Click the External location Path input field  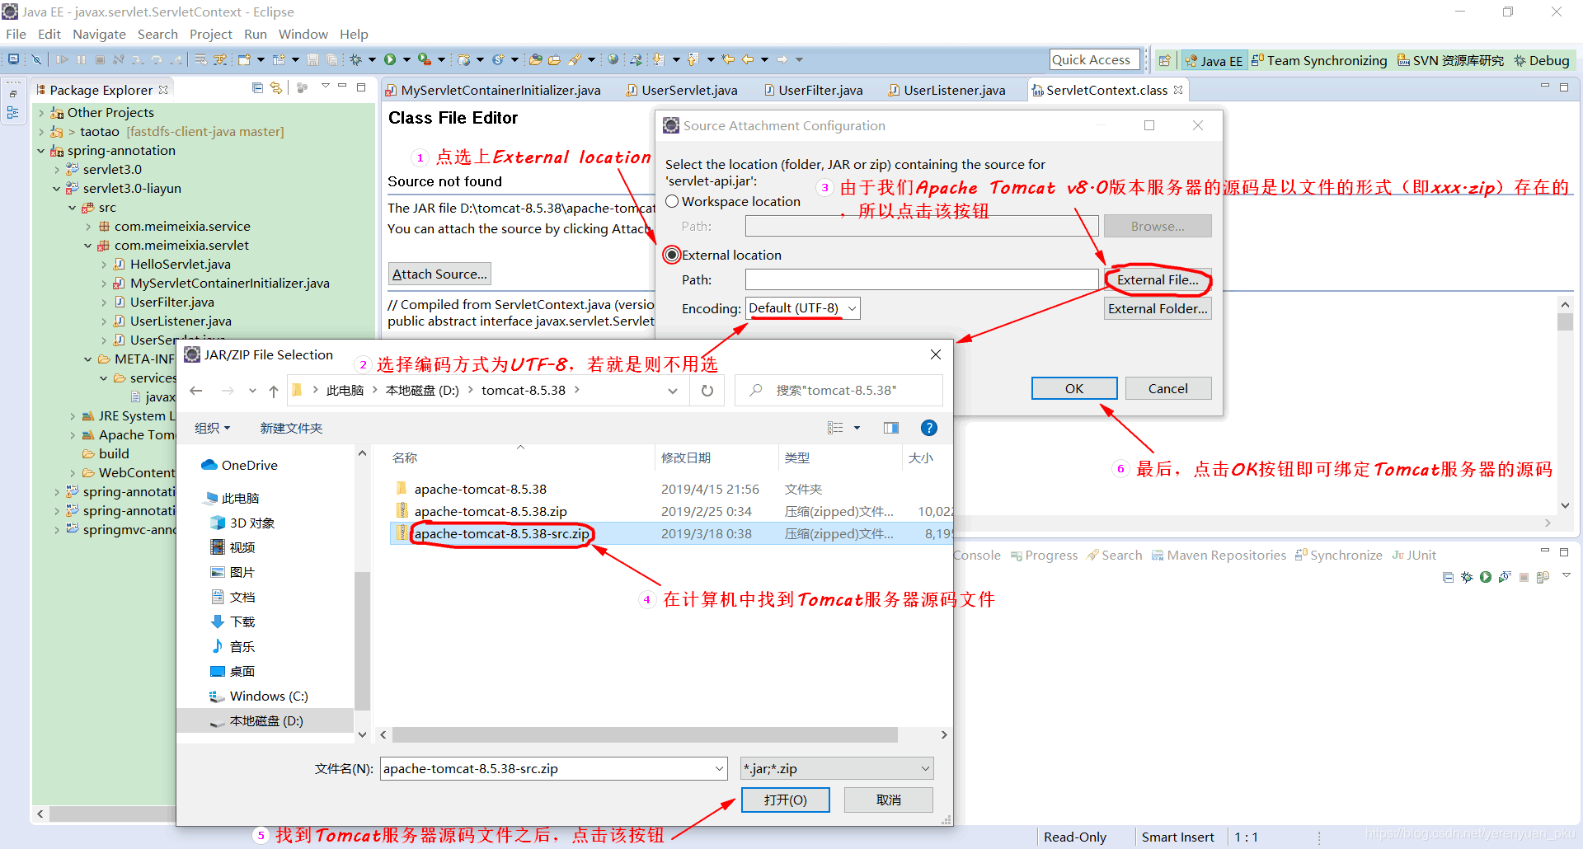click(922, 280)
